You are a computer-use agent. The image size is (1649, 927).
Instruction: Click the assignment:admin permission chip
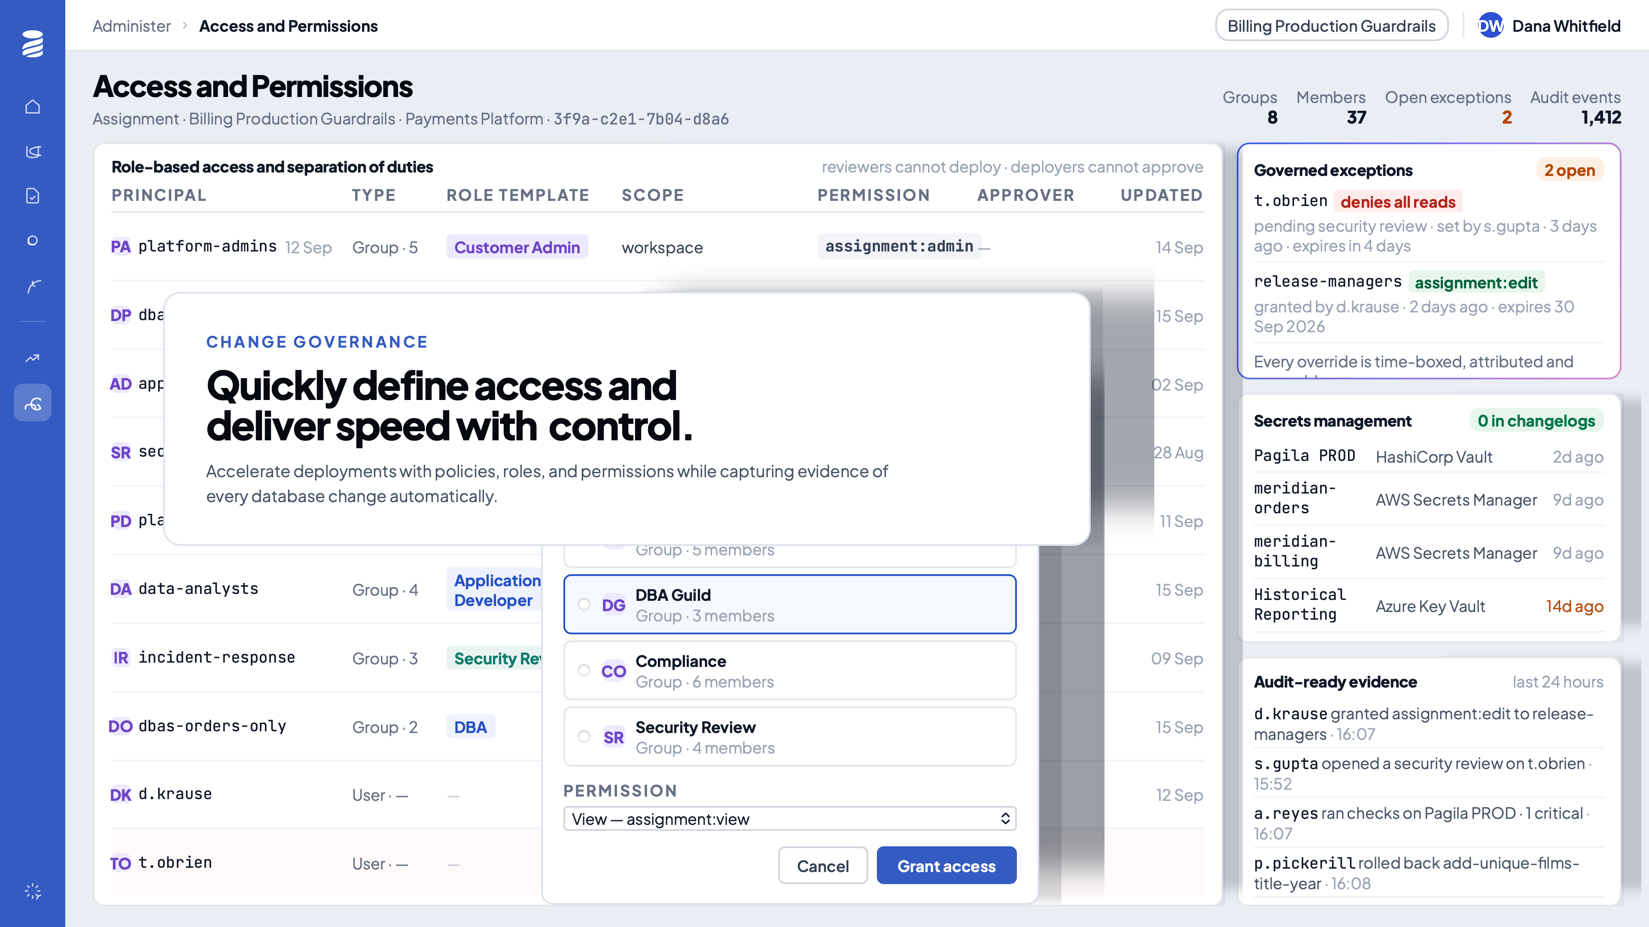[899, 246]
